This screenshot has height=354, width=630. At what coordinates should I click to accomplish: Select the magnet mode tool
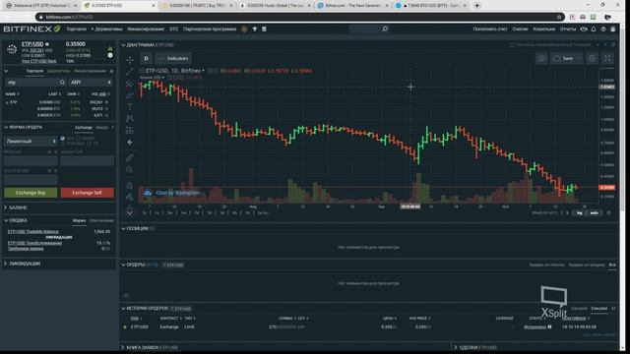[129, 185]
